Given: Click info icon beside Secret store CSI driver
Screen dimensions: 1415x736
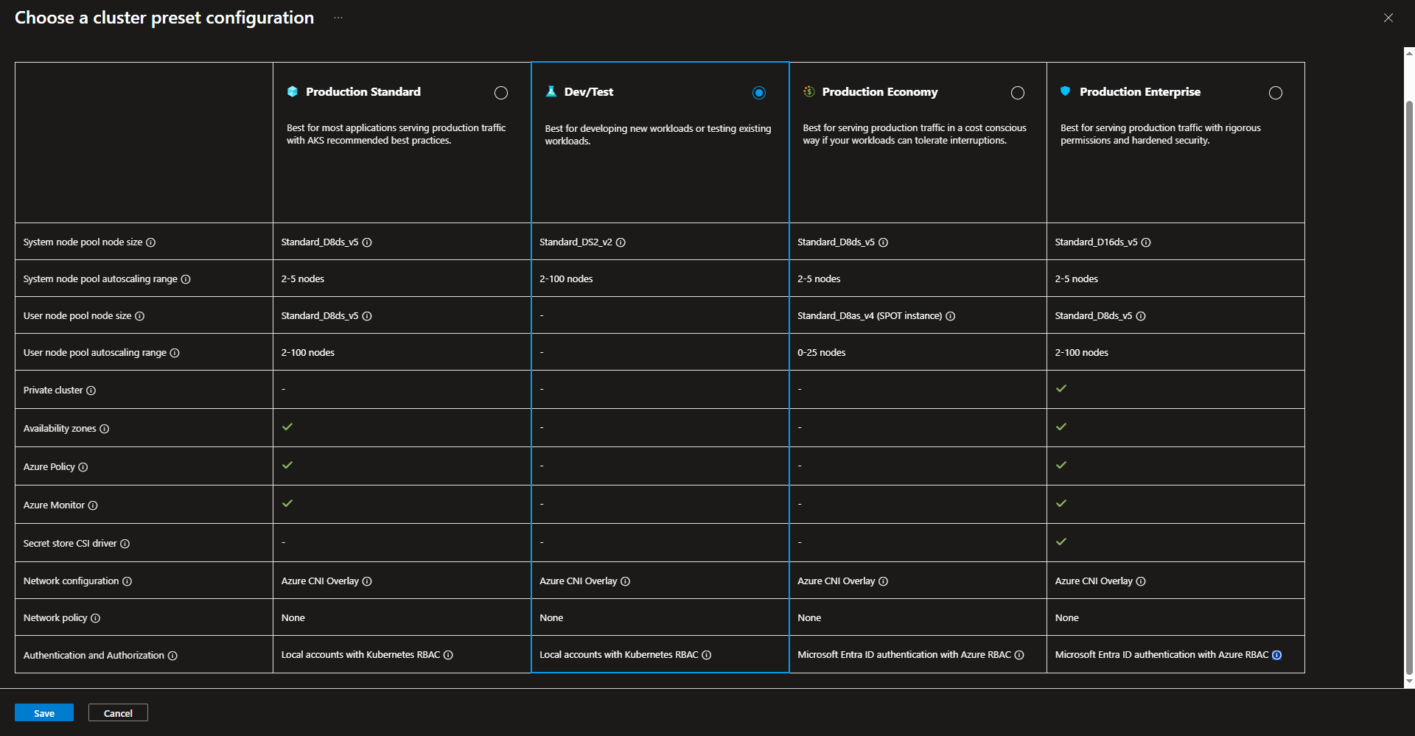Looking at the screenshot, I should pyautogui.click(x=125, y=544).
